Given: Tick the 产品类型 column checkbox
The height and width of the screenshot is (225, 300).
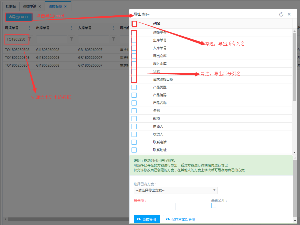Looking at the screenshot, I should click(x=134, y=87).
